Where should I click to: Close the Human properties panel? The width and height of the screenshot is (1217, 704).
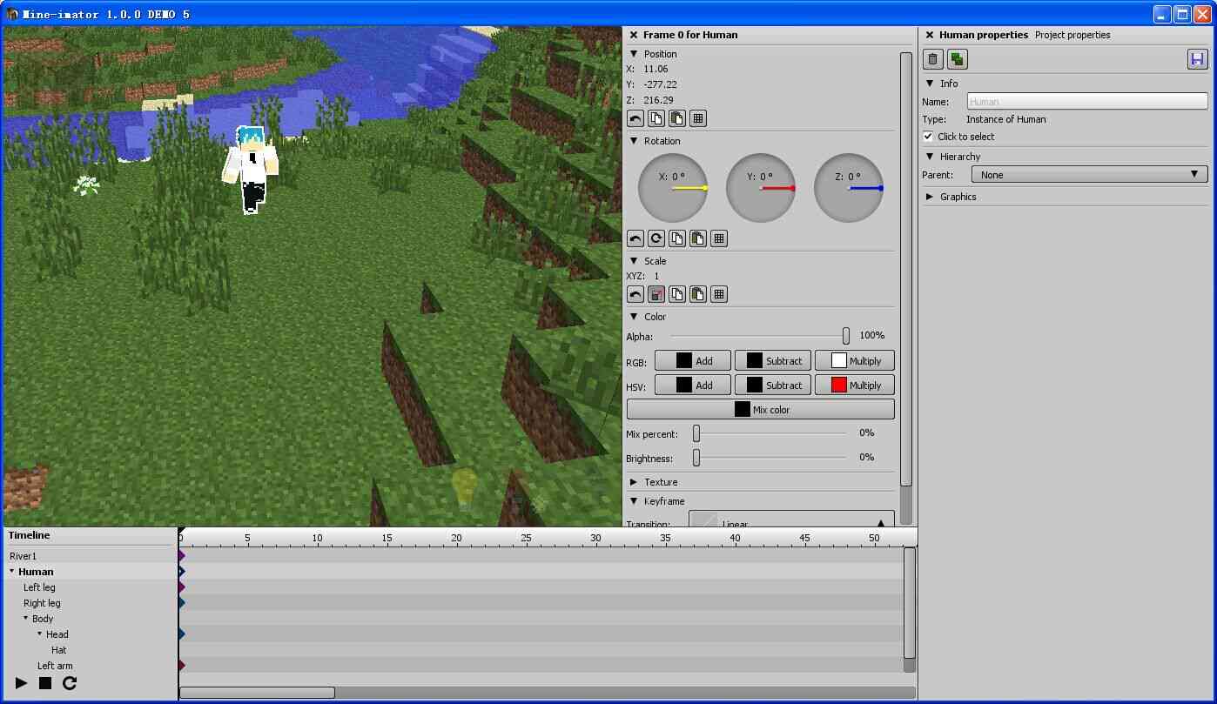pyautogui.click(x=930, y=35)
